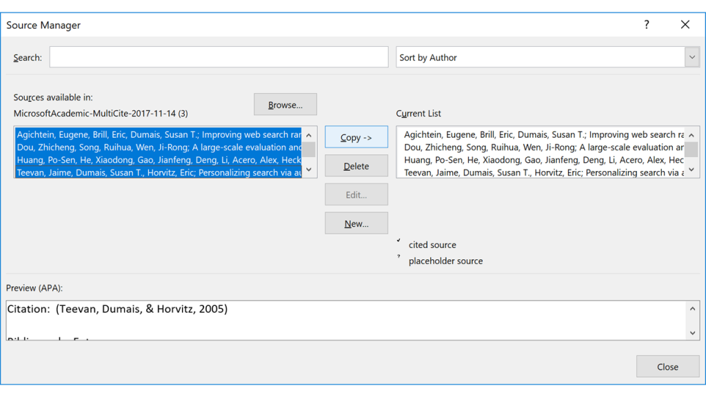
Task: Open Browse to choose a source file
Action: (x=285, y=104)
